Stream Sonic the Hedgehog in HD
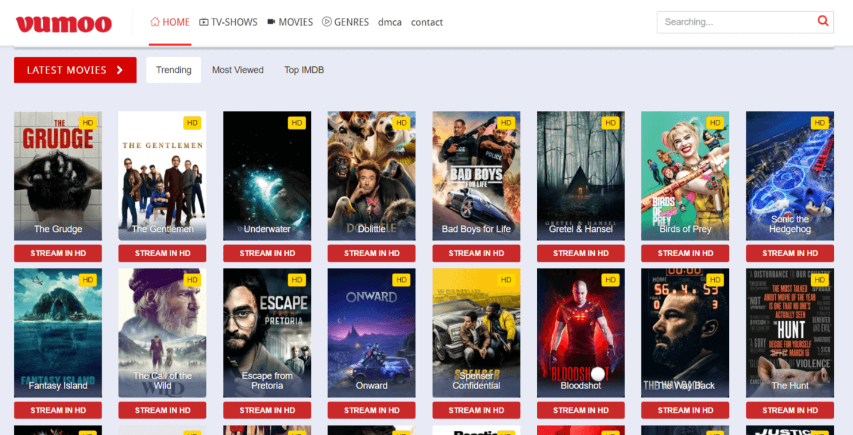 click(790, 253)
